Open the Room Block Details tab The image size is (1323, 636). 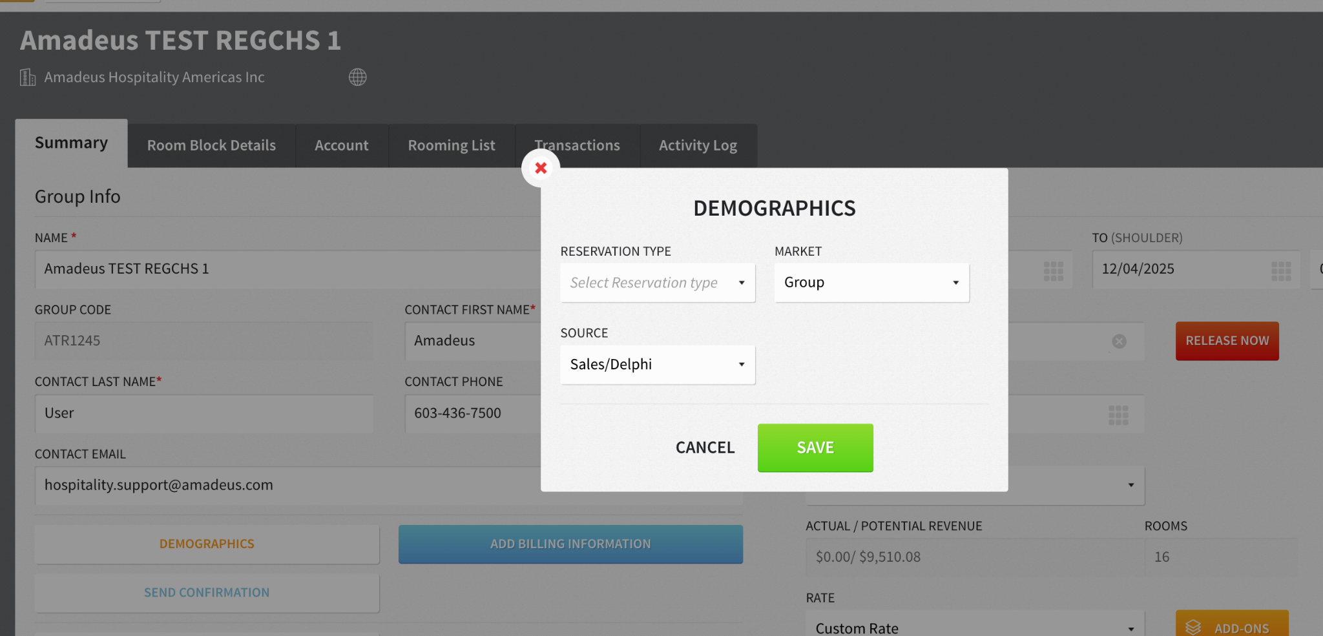coord(211,146)
